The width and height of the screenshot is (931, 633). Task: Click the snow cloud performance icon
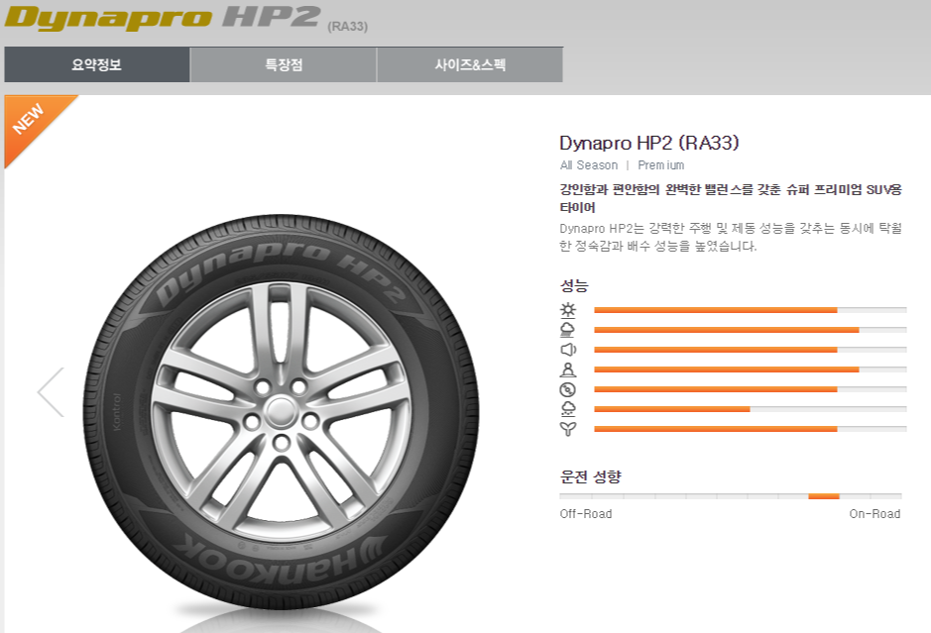pos(568,409)
